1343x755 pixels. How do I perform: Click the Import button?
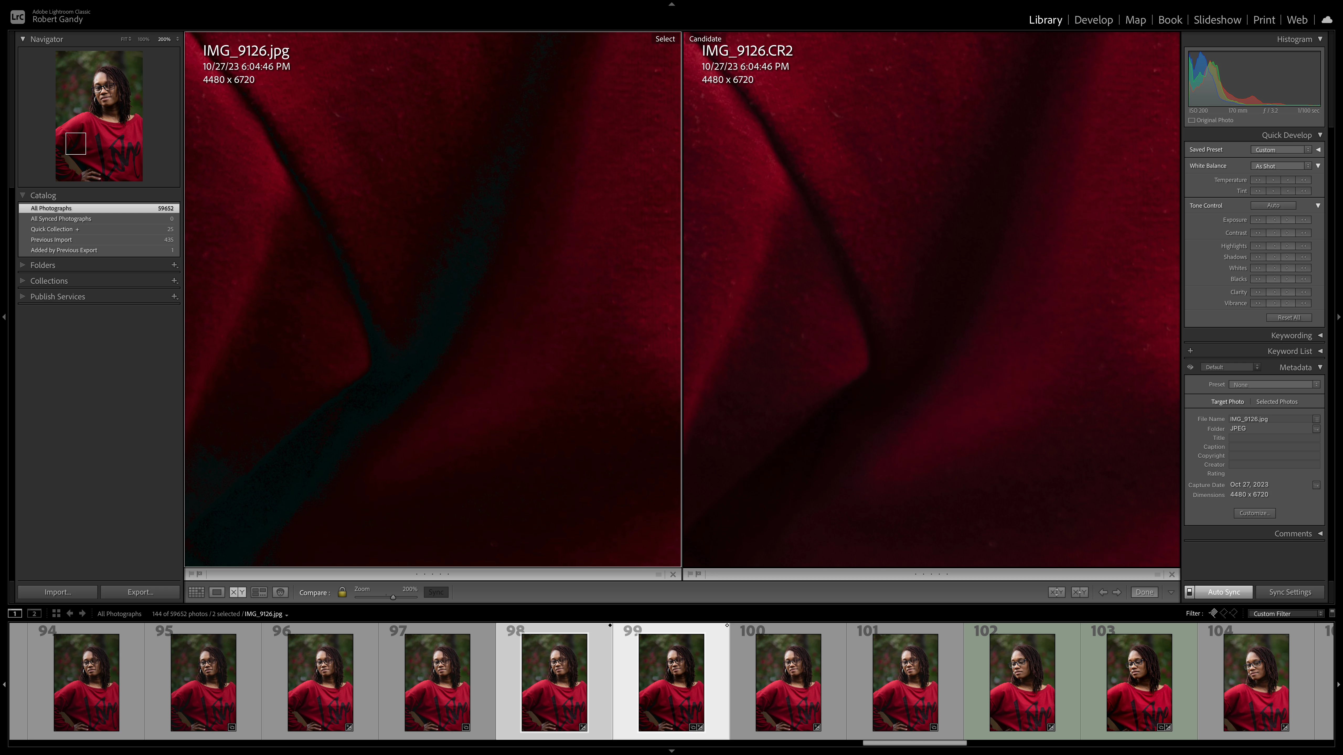pyautogui.click(x=57, y=592)
